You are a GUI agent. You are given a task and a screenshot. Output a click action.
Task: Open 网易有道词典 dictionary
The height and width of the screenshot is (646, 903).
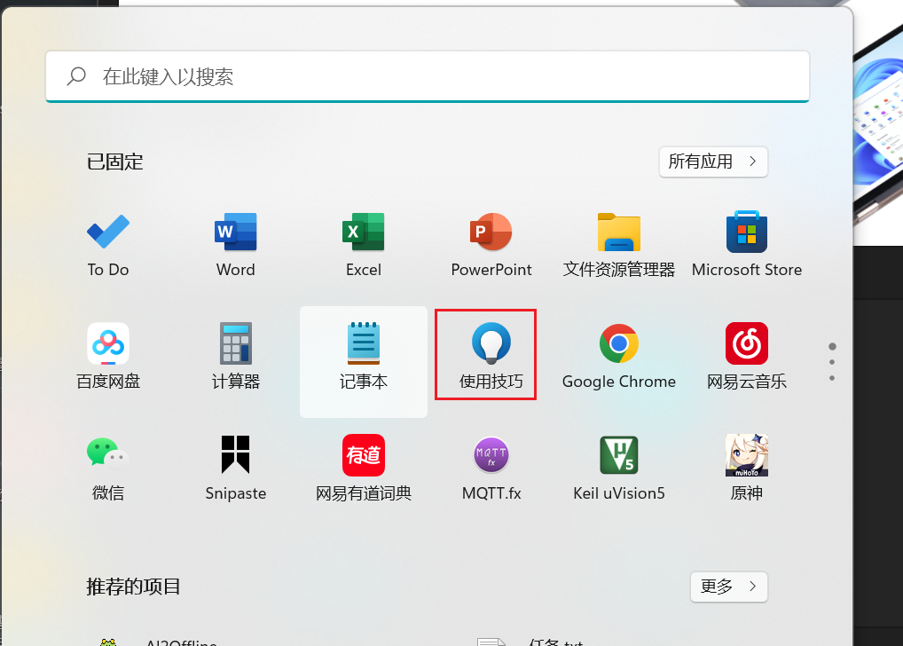tap(364, 469)
